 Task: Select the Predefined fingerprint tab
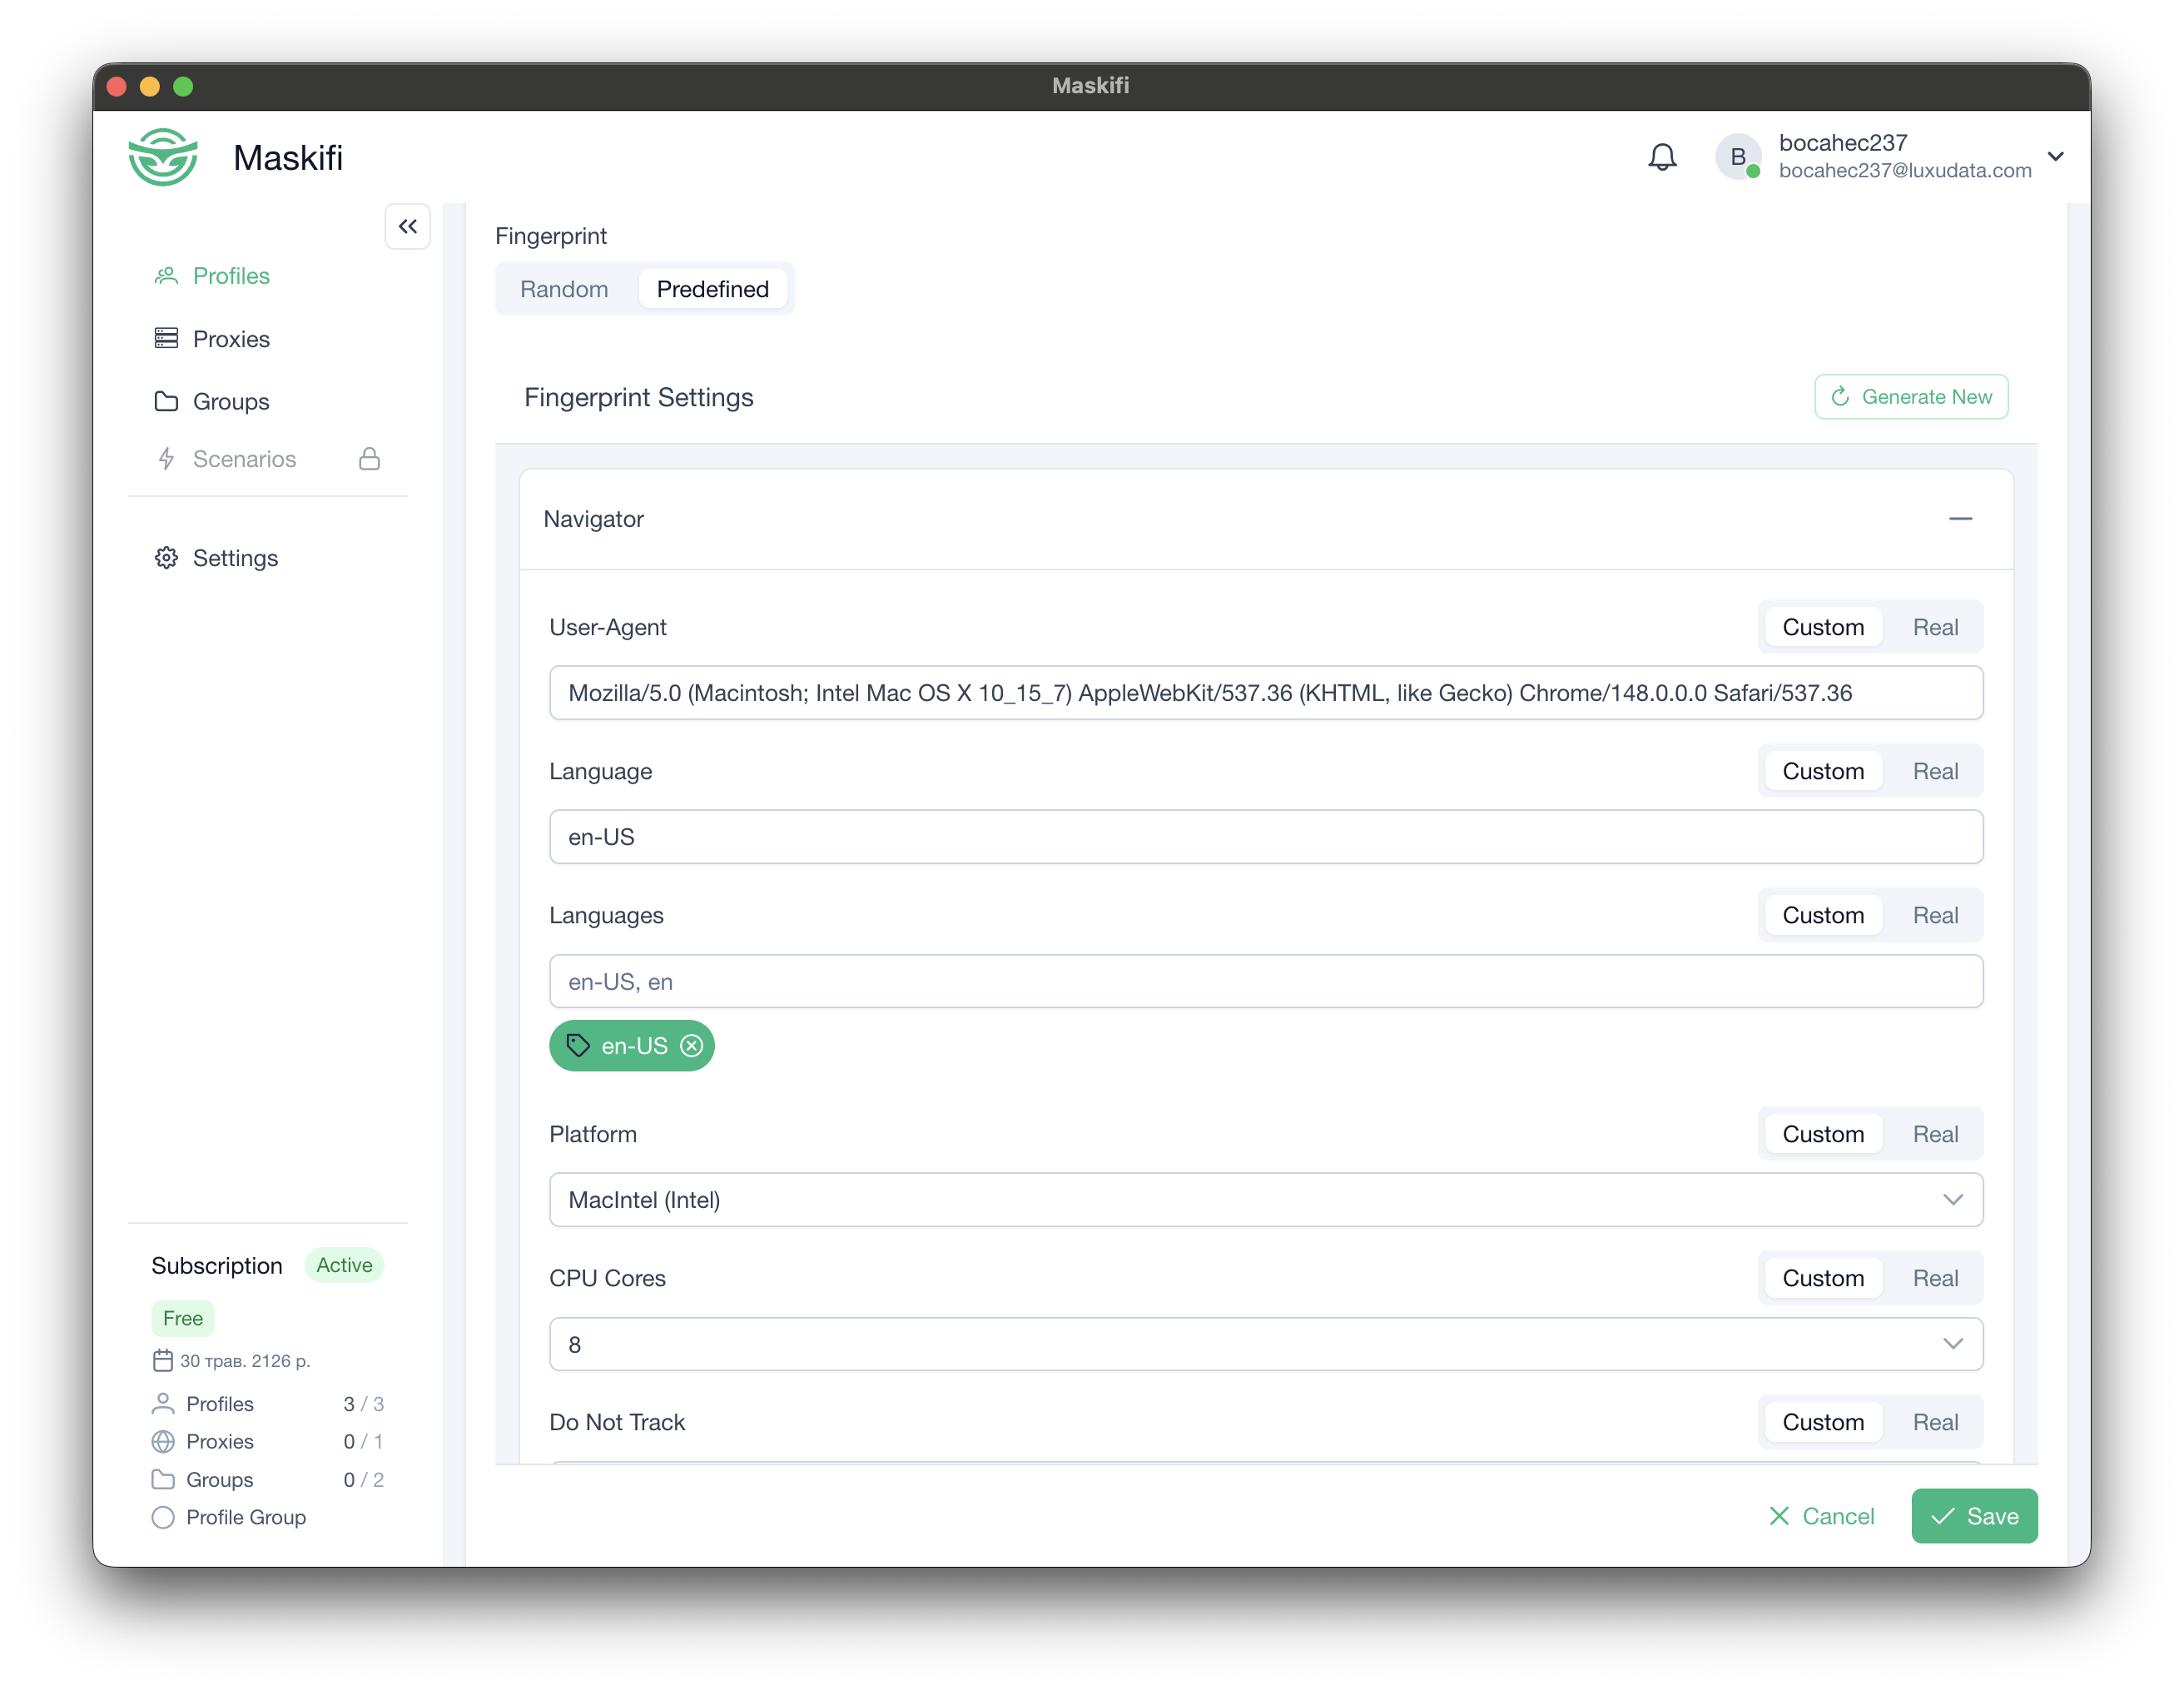[x=713, y=289]
